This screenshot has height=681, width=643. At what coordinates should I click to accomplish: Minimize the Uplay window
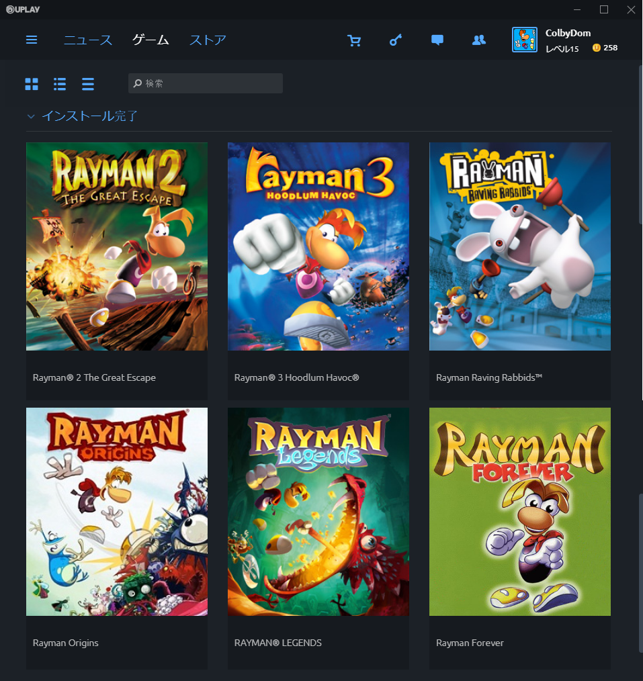tap(577, 9)
